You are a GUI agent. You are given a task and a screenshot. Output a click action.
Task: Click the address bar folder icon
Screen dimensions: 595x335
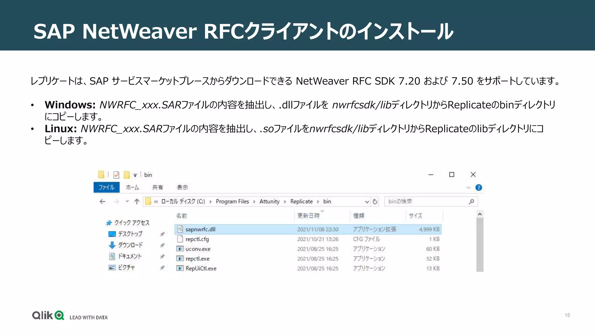pyautogui.click(x=148, y=201)
